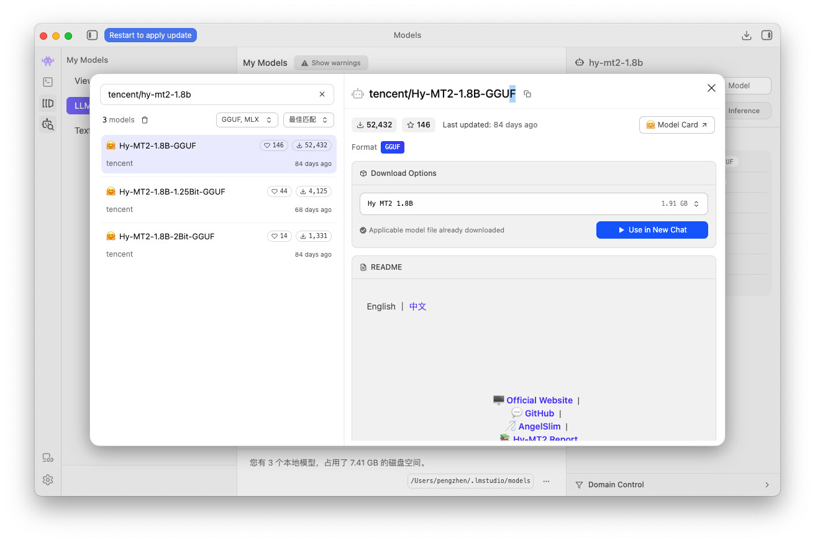
Task: Click the robot icon beside tencent/Hy-MT2-1.8B-GGUF title
Action: tap(358, 94)
